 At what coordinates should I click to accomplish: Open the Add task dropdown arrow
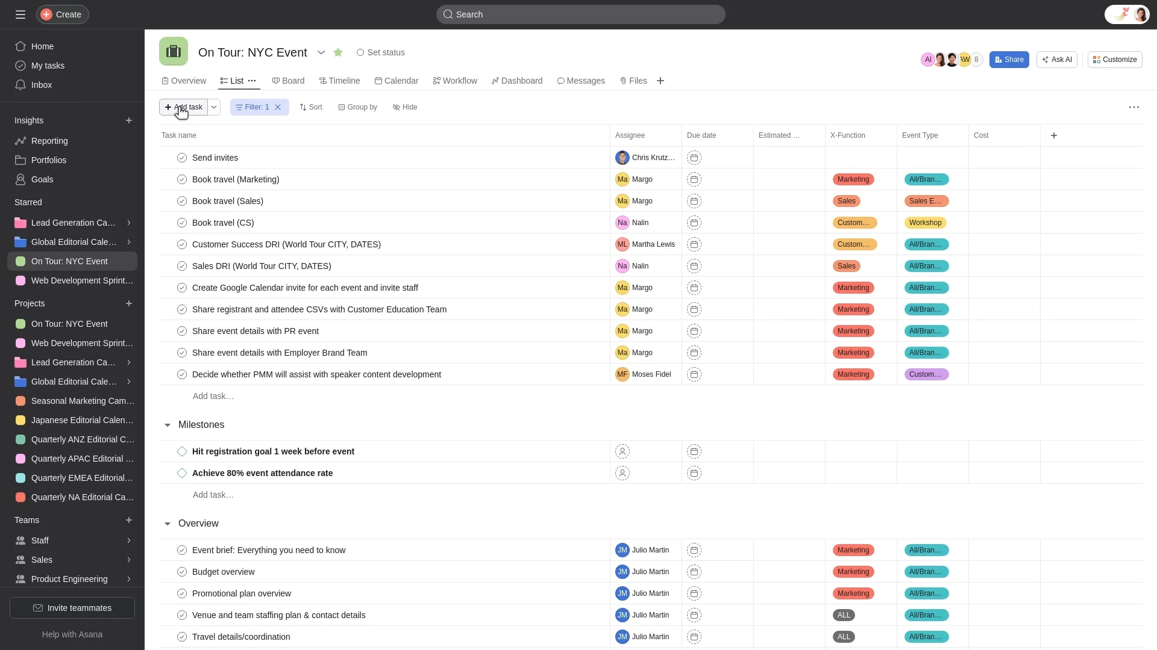(x=214, y=107)
